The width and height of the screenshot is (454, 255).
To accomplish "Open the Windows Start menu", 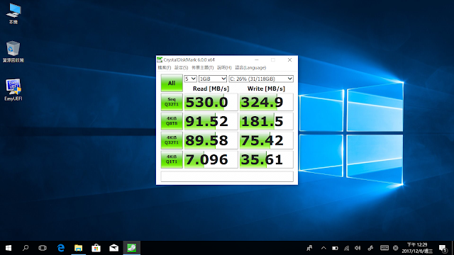I will coord(9,248).
